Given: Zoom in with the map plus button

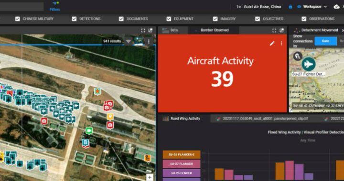Looking at the screenshot, I should (x=150, y=177).
